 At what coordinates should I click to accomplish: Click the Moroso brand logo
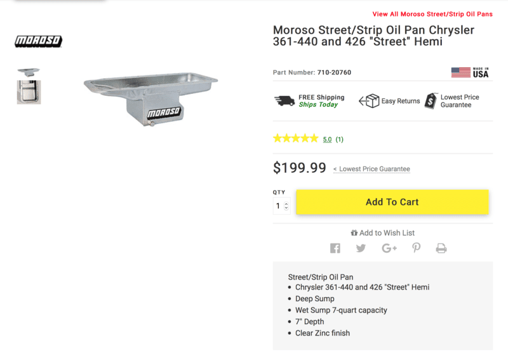[39, 42]
